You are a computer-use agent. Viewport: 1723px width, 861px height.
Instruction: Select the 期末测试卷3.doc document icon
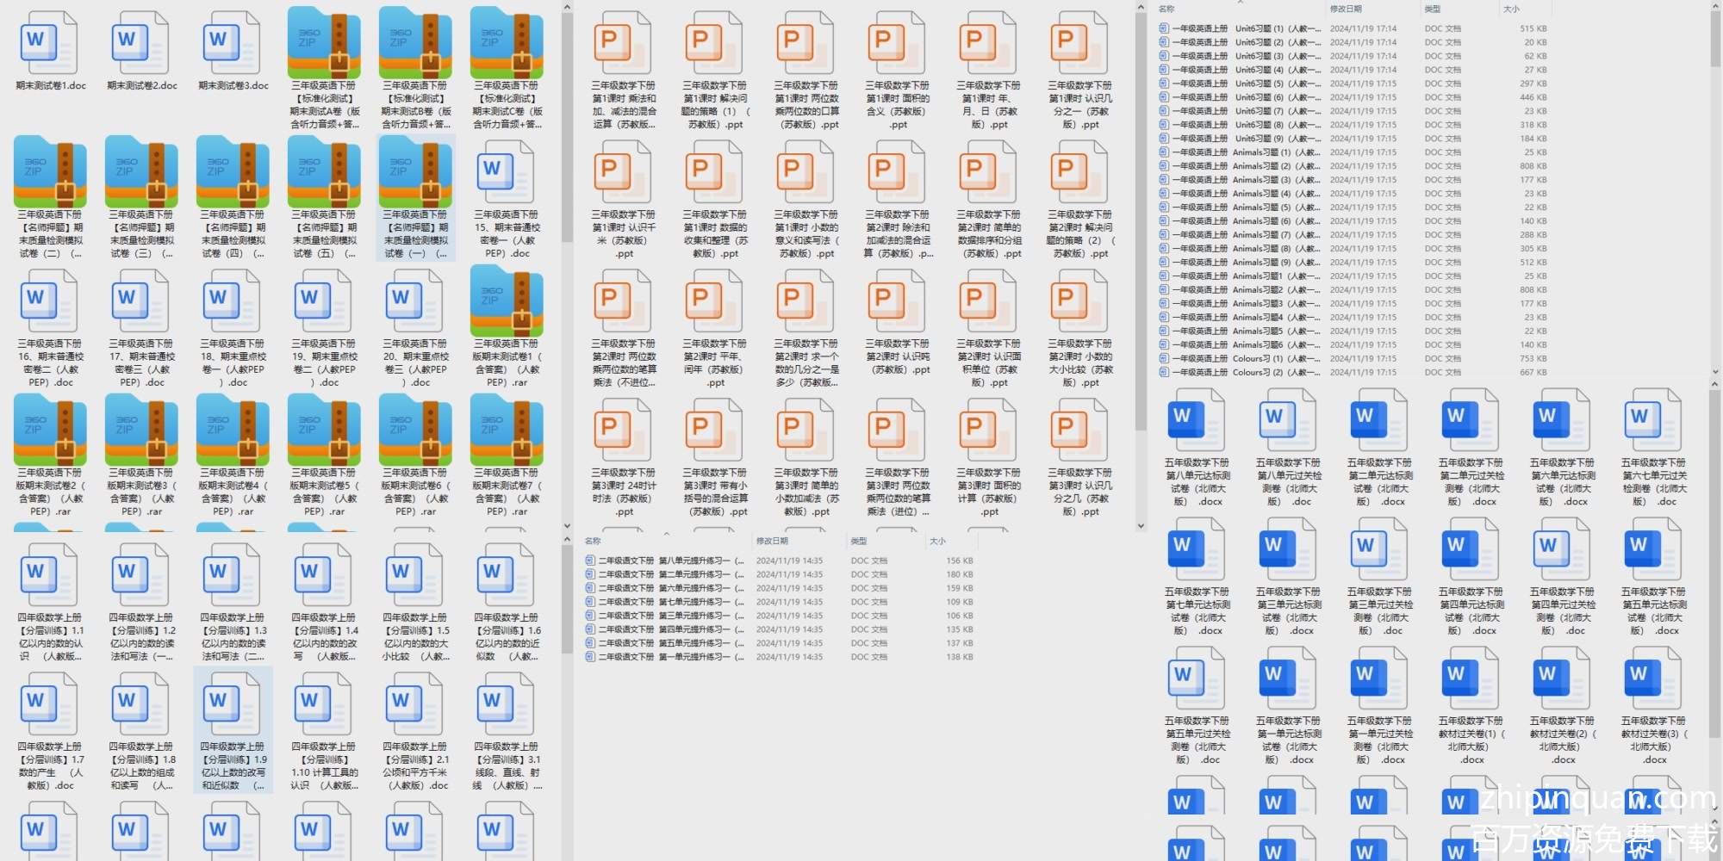233,43
